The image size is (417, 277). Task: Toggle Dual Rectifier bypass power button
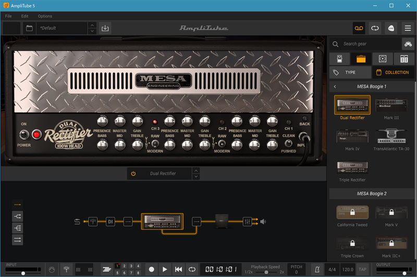click(133, 174)
